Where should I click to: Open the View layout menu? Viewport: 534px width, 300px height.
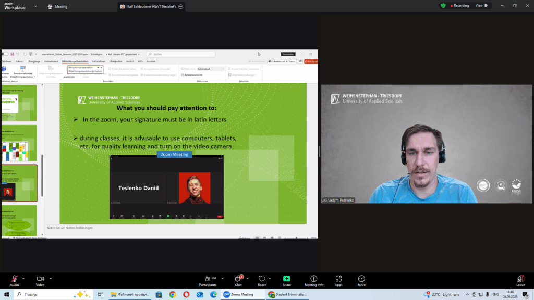pos(480,6)
